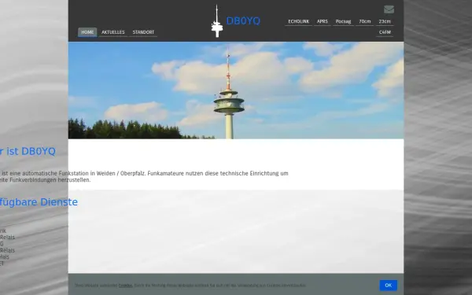
Task: Open the APRS menu item
Action: click(322, 21)
